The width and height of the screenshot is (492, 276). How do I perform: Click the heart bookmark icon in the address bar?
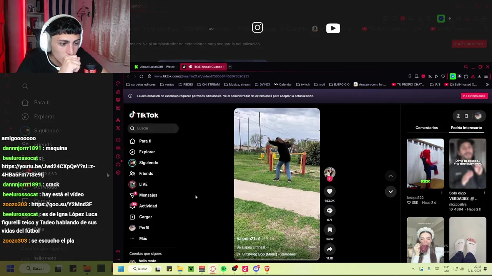tap(443, 76)
